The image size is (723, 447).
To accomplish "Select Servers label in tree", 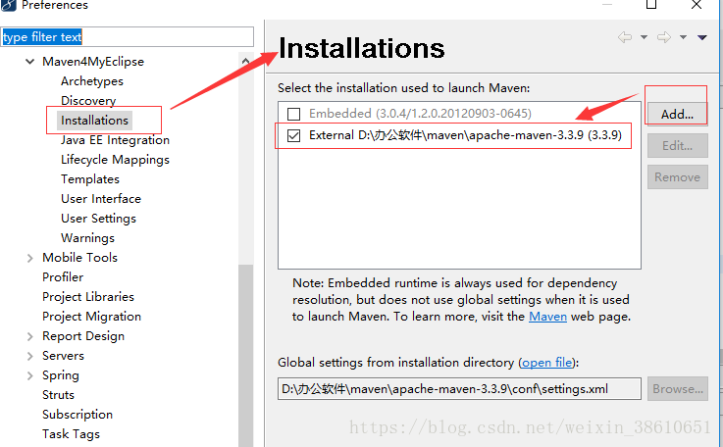I will click(x=63, y=356).
